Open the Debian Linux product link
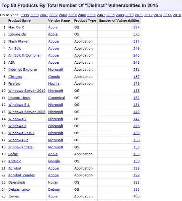The width and height of the screenshot is (182, 201). [x=19, y=190]
